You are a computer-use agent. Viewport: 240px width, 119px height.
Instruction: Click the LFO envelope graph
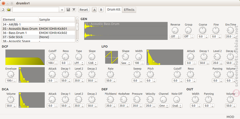pos(165,57)
